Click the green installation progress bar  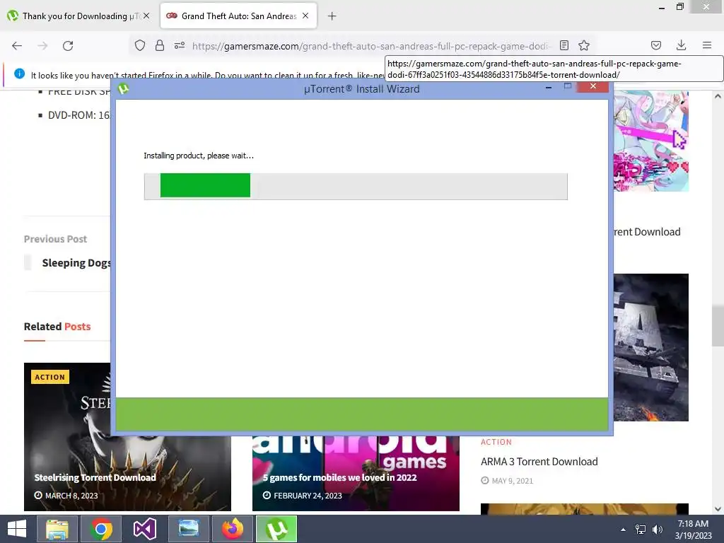356,187
